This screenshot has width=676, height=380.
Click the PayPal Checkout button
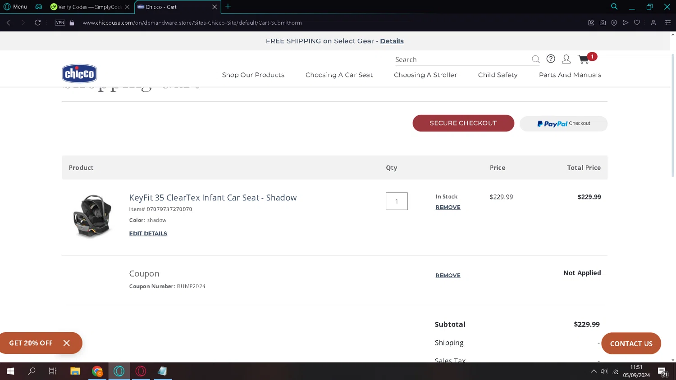563,123
